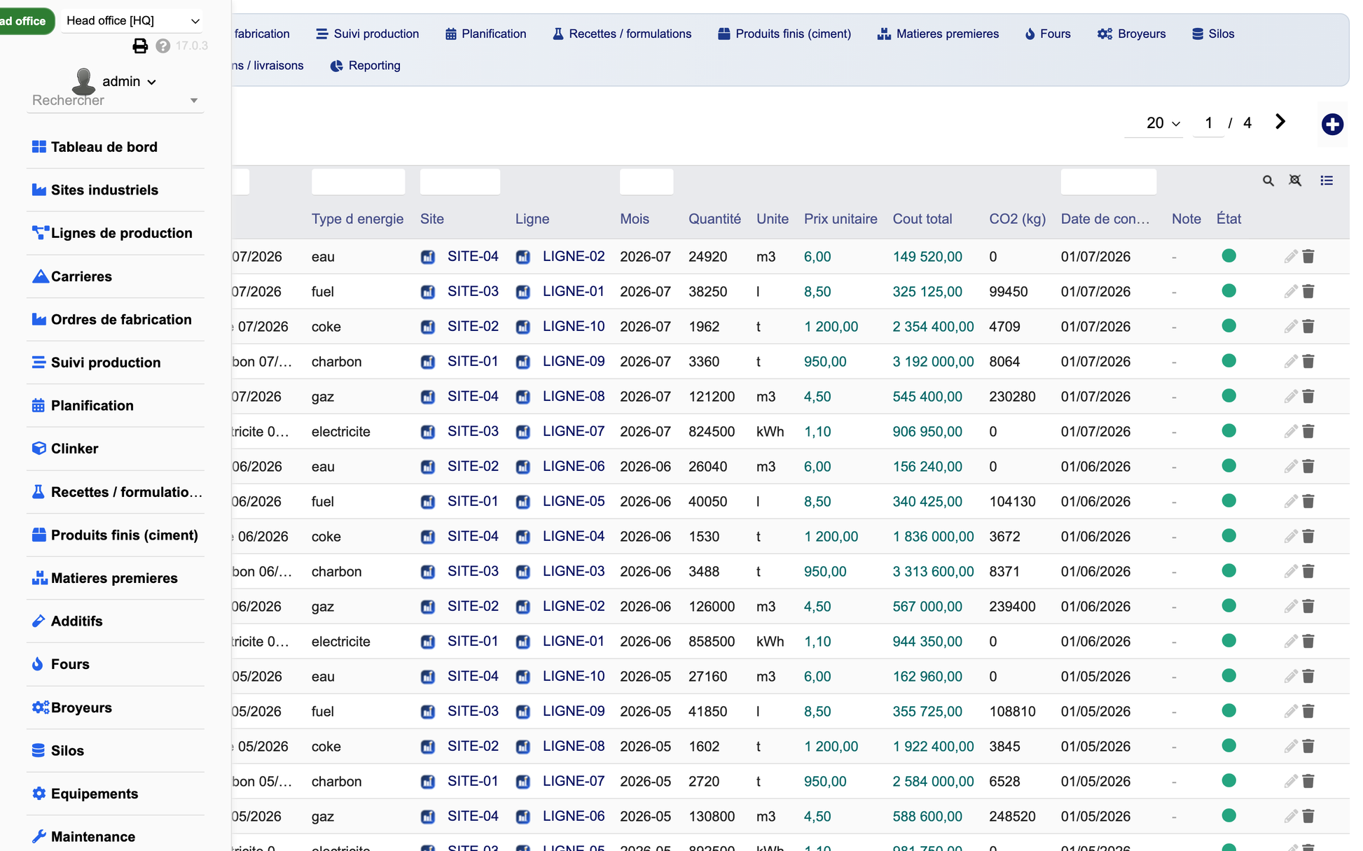Go to next page with arrow
The height and width of the screenshot is (851, 1363).
(x=1280, y=122)
